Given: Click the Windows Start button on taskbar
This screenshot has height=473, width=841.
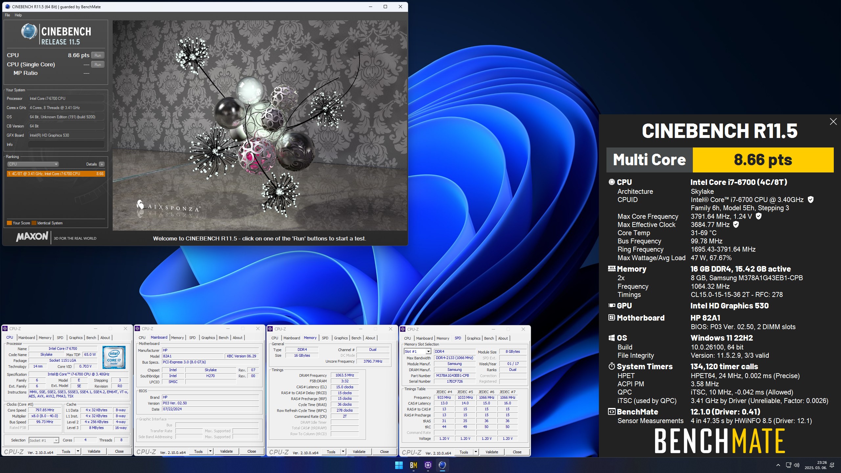Looking at the screenshot, I should pos(399,465).
